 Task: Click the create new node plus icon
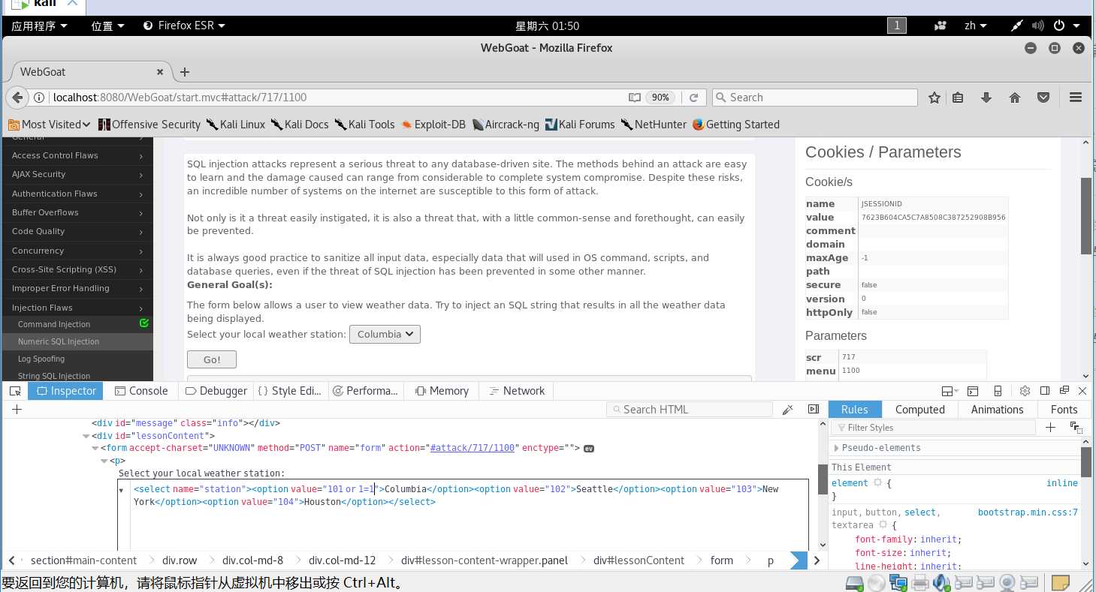coord(17,409)
